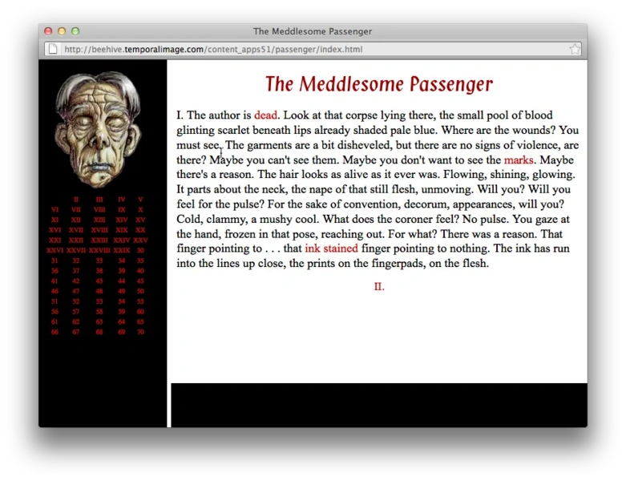
Task: Open chapter XX in sidebar index
Action: (x=140, y=230)
